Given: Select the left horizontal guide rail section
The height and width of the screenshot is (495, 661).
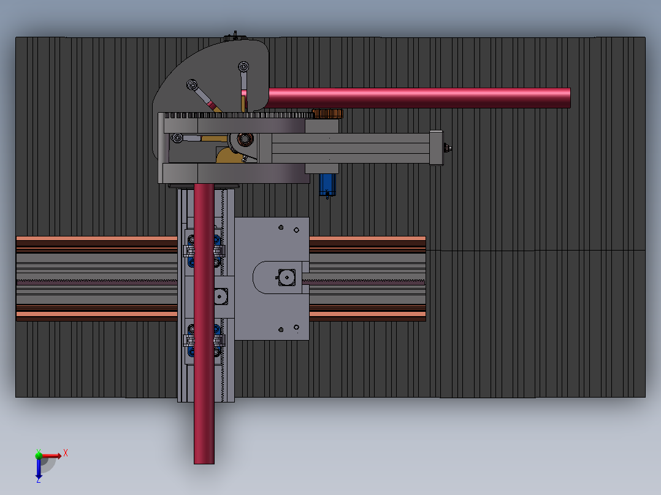Looking at the screenshot, I should coord(96,279).
